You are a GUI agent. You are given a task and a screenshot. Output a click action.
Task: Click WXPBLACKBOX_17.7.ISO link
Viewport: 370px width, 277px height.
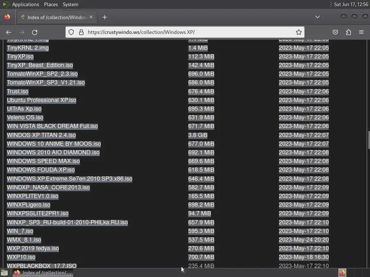pyautogui.click(x=42, y=266)
